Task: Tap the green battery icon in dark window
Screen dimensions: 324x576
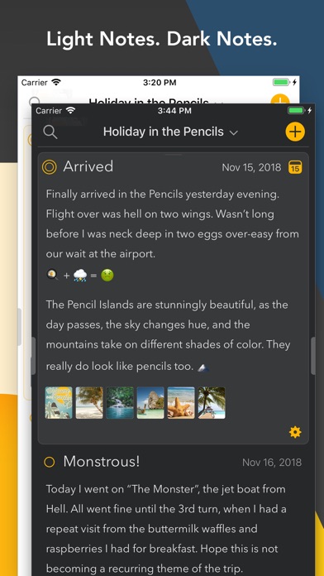Action: click(x=296, y=111)
